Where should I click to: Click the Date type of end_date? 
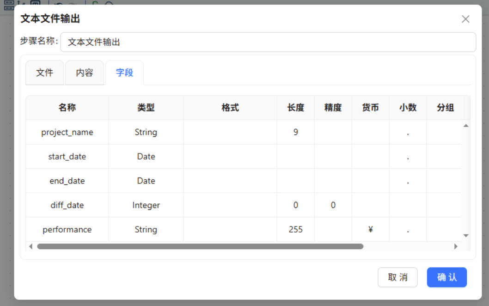146,181
